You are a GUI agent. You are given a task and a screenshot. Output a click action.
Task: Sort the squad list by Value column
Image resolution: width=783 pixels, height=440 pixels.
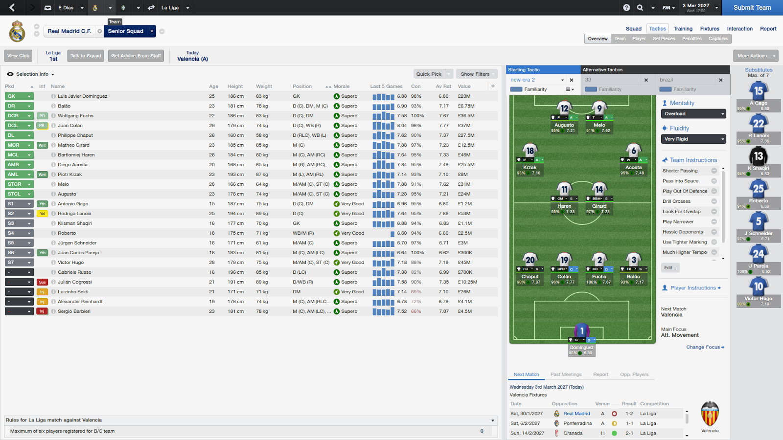[x=464, y=87]
